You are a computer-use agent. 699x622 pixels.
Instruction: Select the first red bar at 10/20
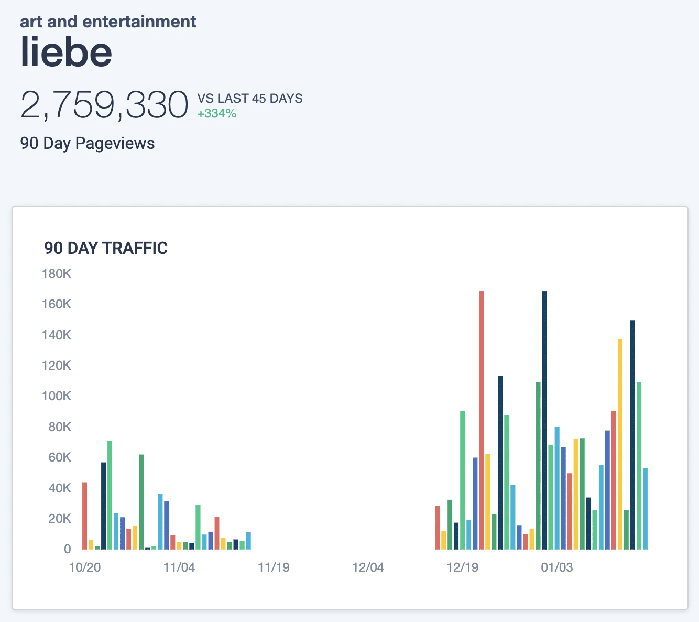pyautogui.click(x=84, y=516)
